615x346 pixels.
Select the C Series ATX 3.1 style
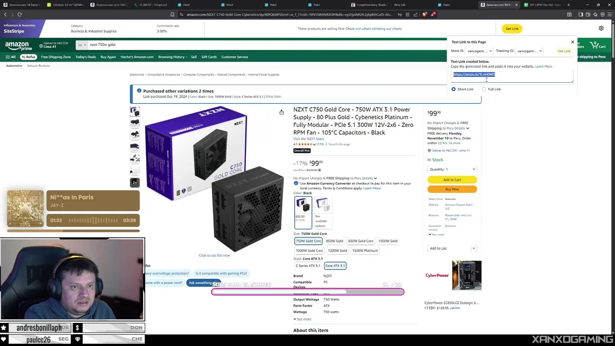point(308,266)
